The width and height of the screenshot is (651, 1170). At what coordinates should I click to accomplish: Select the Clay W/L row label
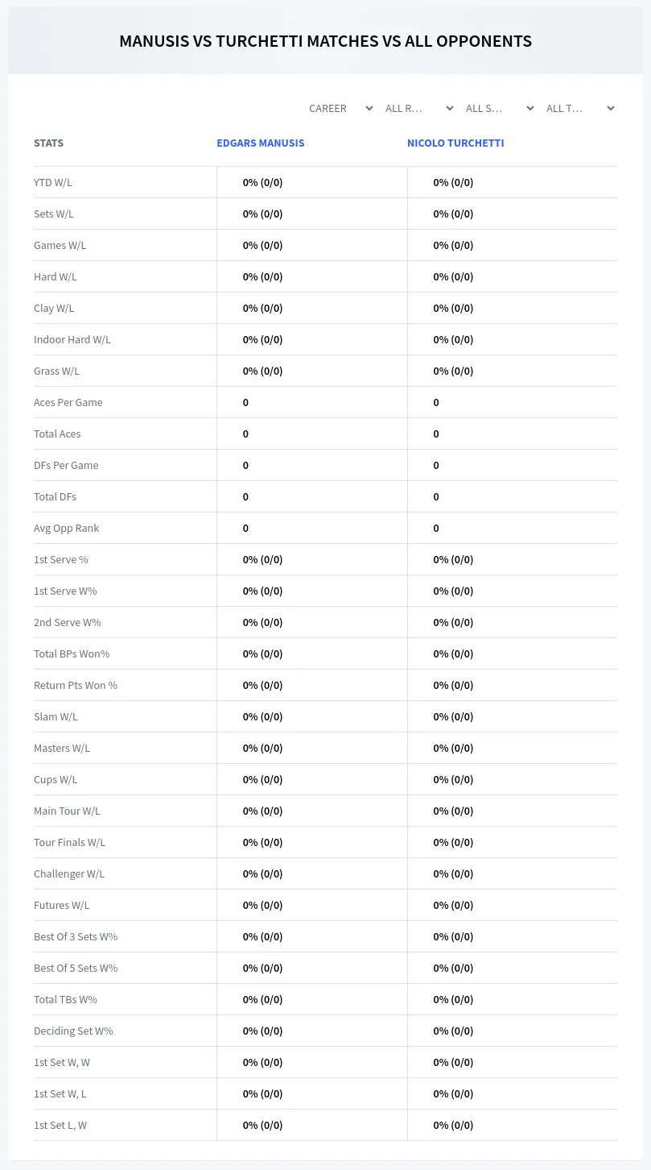[x=54, y=308]
